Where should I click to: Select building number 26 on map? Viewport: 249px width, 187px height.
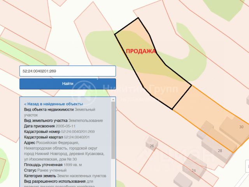(x=152, y=146)
